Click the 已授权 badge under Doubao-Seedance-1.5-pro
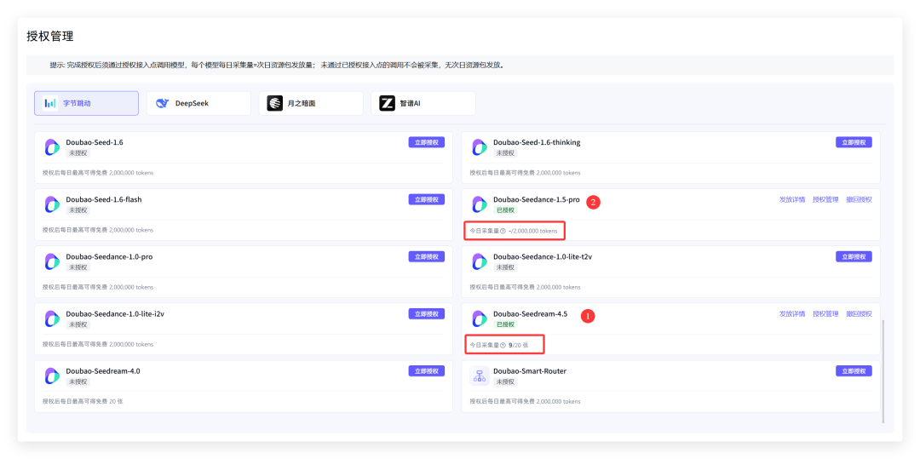 tap(505, 209)
